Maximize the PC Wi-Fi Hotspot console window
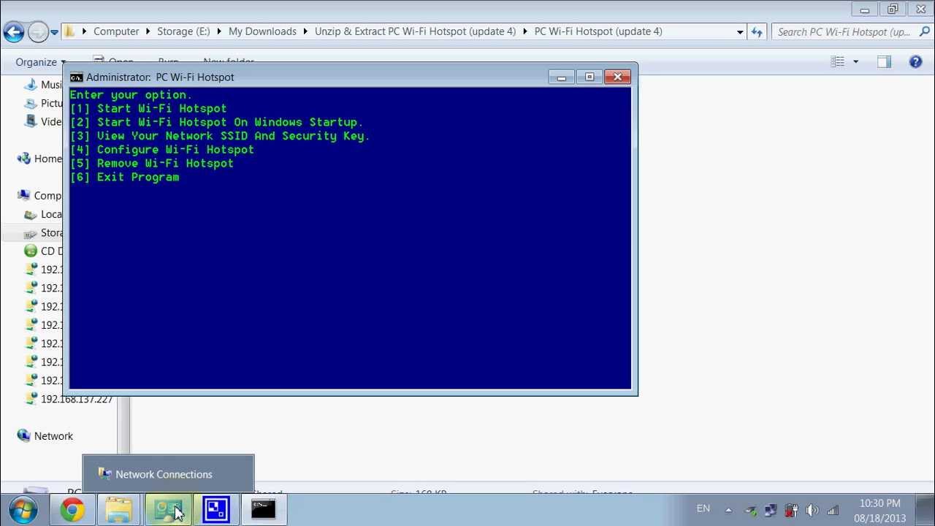 589,77
